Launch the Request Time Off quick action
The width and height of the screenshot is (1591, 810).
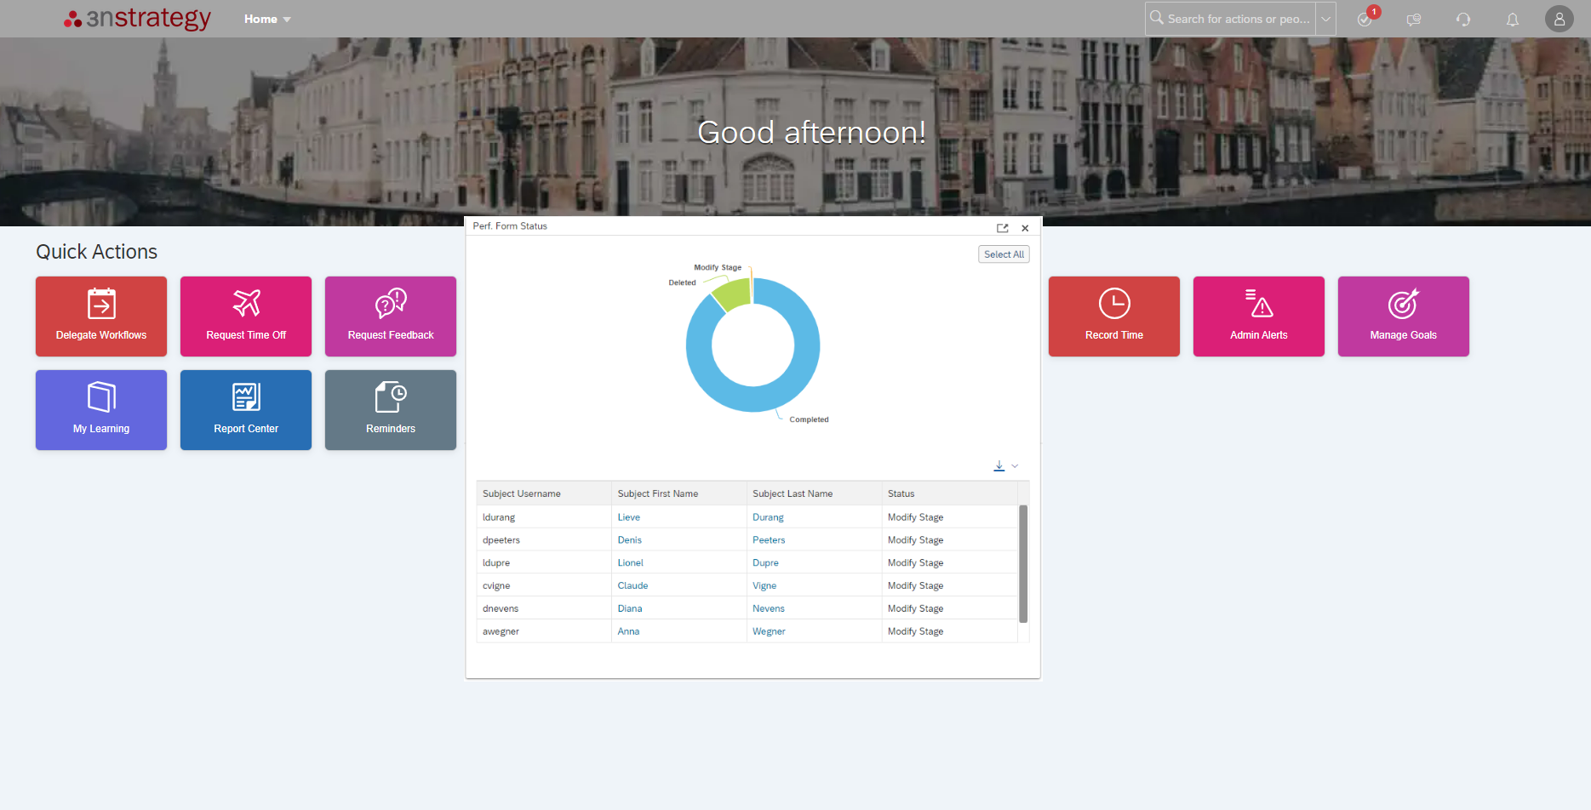coord(245,316)
